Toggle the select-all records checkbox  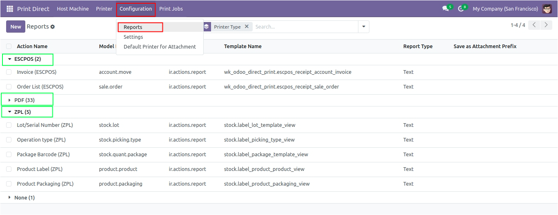9,47
